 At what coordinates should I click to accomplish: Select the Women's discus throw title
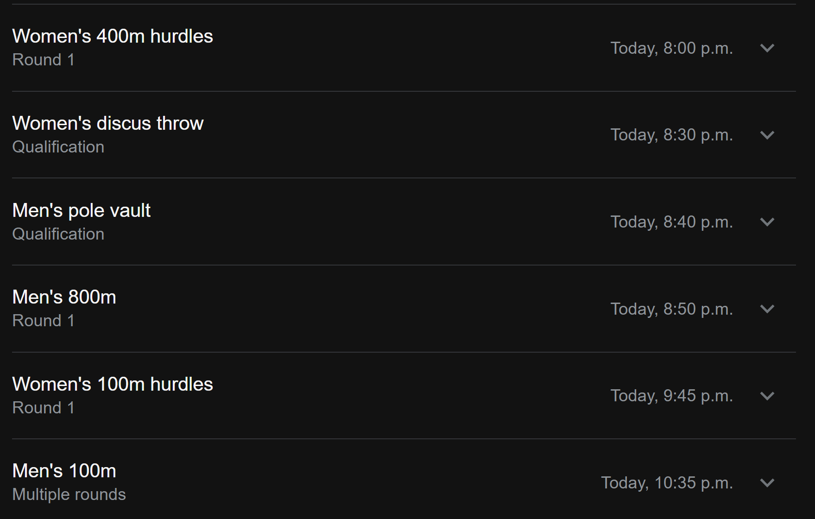(108, 123)
